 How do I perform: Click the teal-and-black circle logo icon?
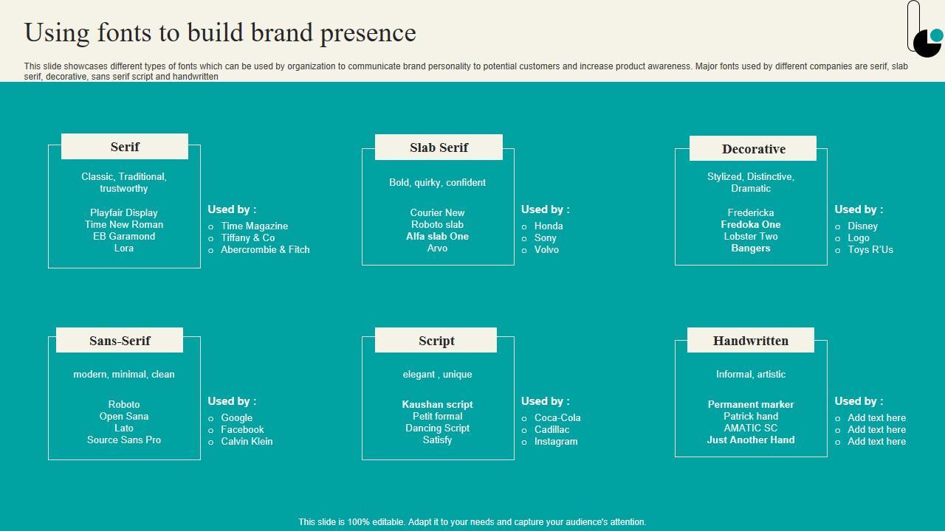(928, 41)
